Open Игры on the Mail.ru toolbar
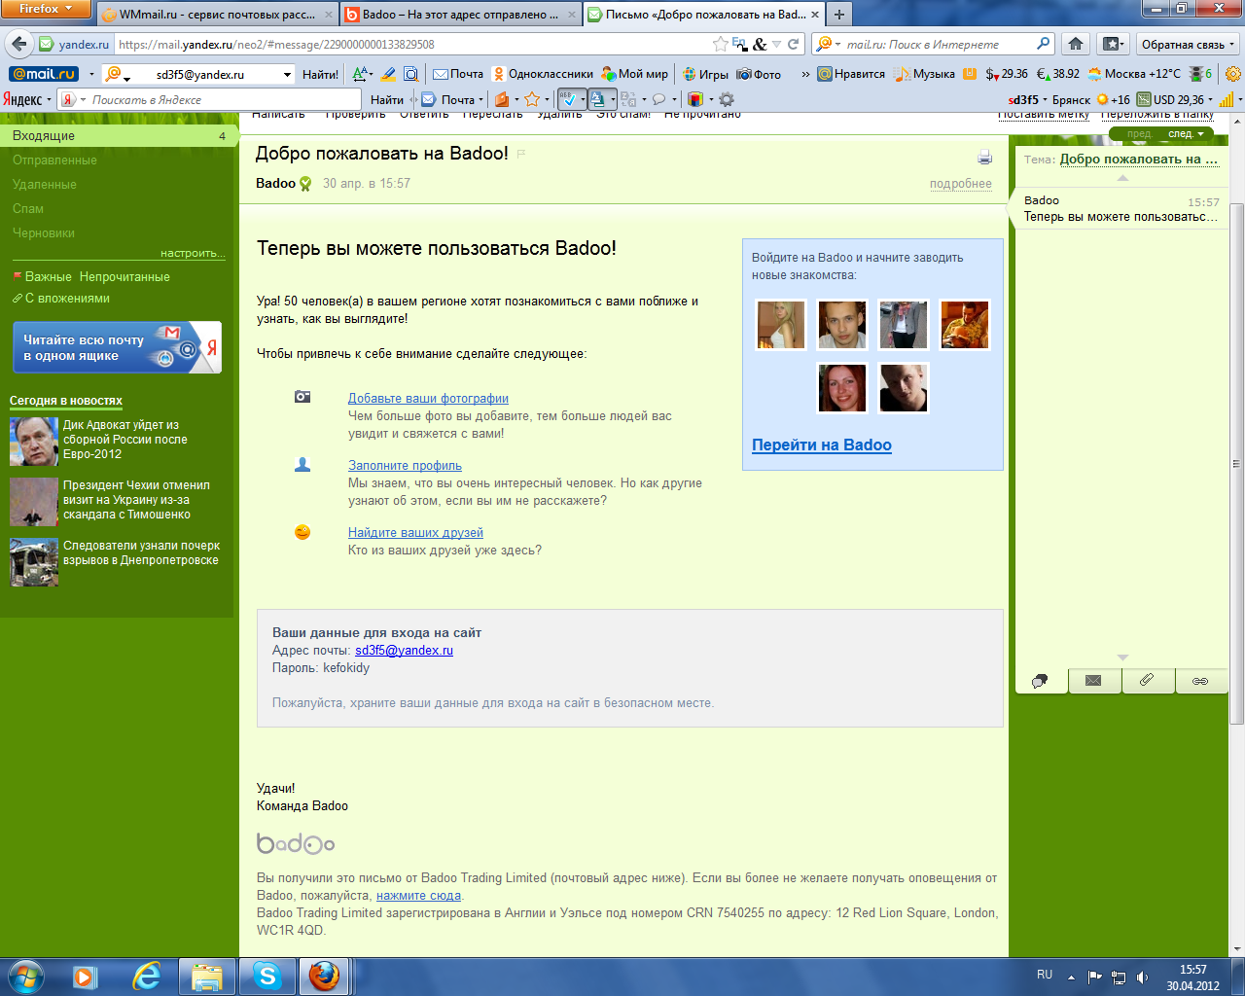 [x=706, y=74]
